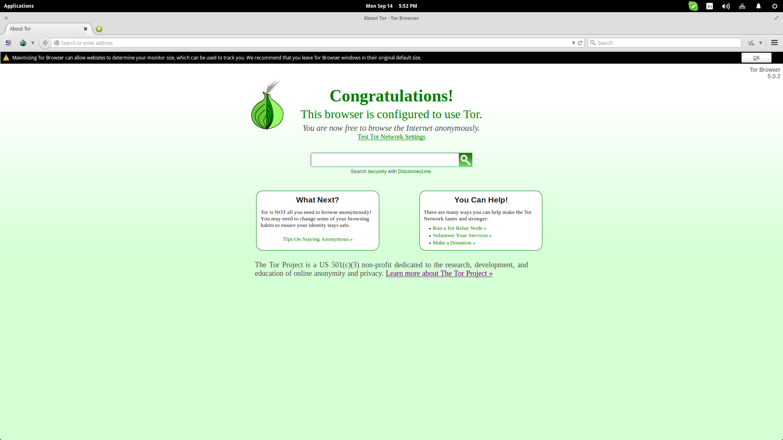This screenshot has height=440, width=783.
Task: Dismiss the maximizing warning with OK button
Action: (x=756, y=57)
